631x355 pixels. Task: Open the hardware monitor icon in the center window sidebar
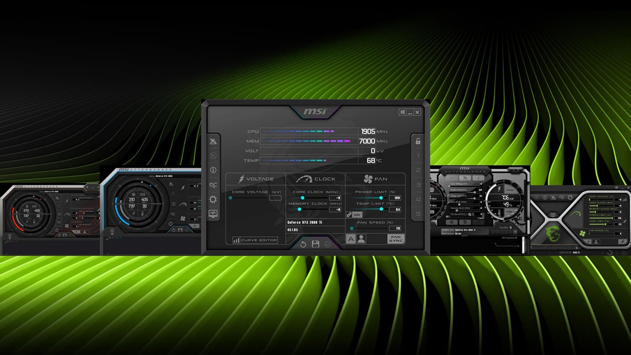pyautogui.click(x=213, y=214)
